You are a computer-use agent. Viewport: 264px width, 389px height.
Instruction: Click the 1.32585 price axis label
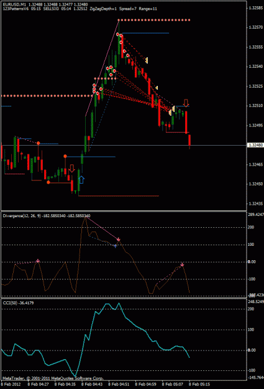pos(256,8)
